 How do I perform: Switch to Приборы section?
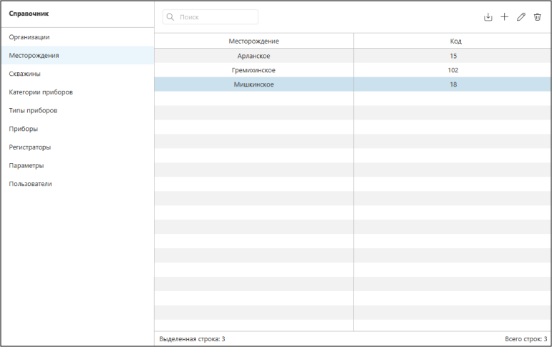click(24, 129)
